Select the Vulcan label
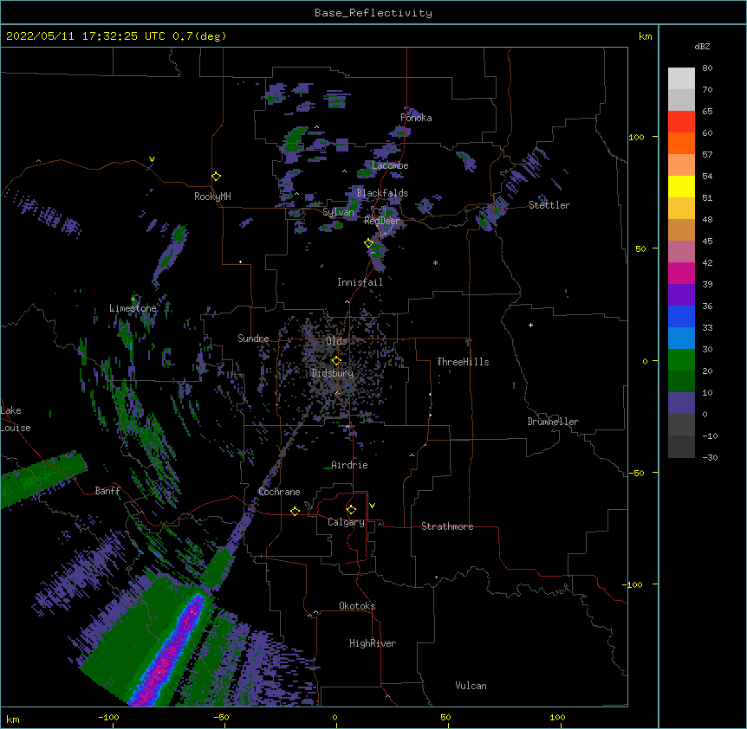The image size is (747, 729). 471,686
